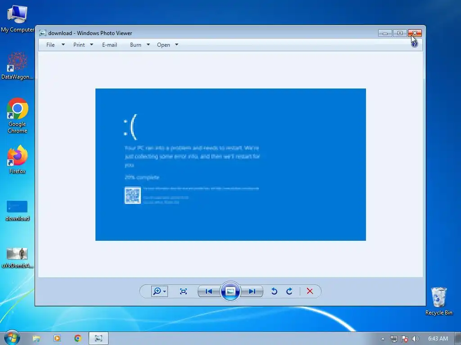
Task: Open the network tray icon
Action: pos(393,339)
